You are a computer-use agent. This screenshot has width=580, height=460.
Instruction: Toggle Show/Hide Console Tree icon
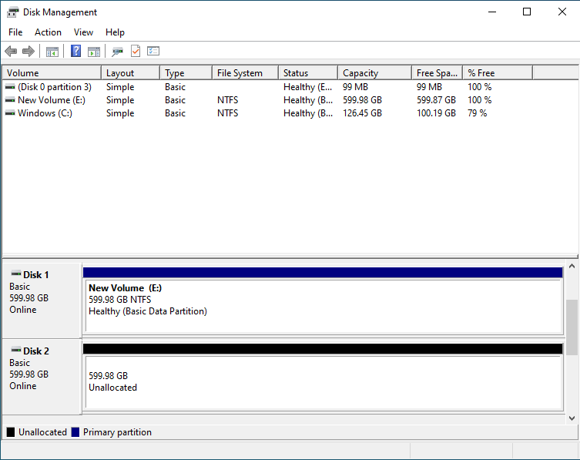[52, 51]
